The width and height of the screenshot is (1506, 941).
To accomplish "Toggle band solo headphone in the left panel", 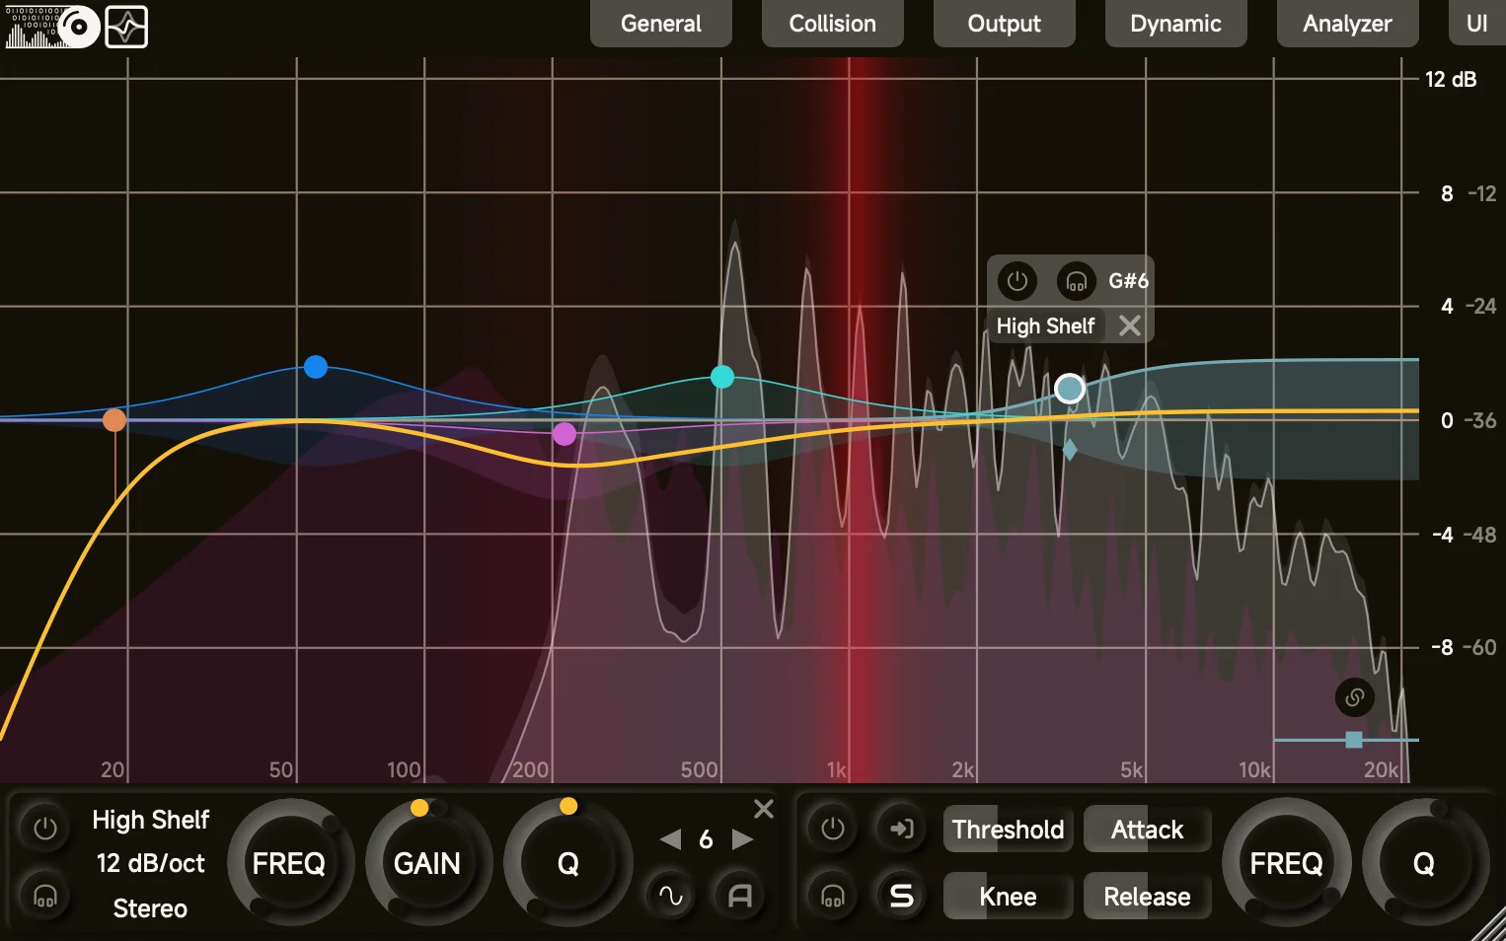I will 45,896.
